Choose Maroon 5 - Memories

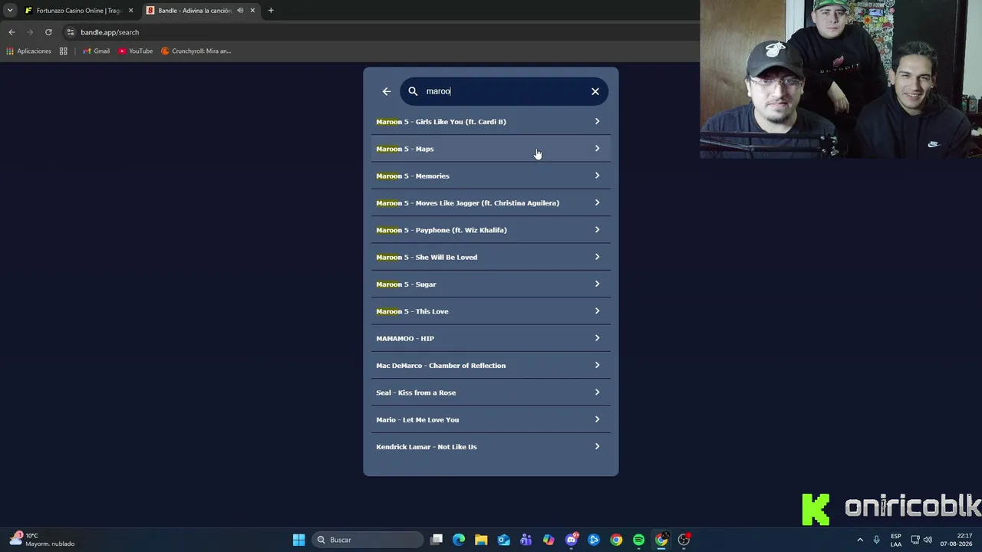pyautogui.click(x=491, y=176)
